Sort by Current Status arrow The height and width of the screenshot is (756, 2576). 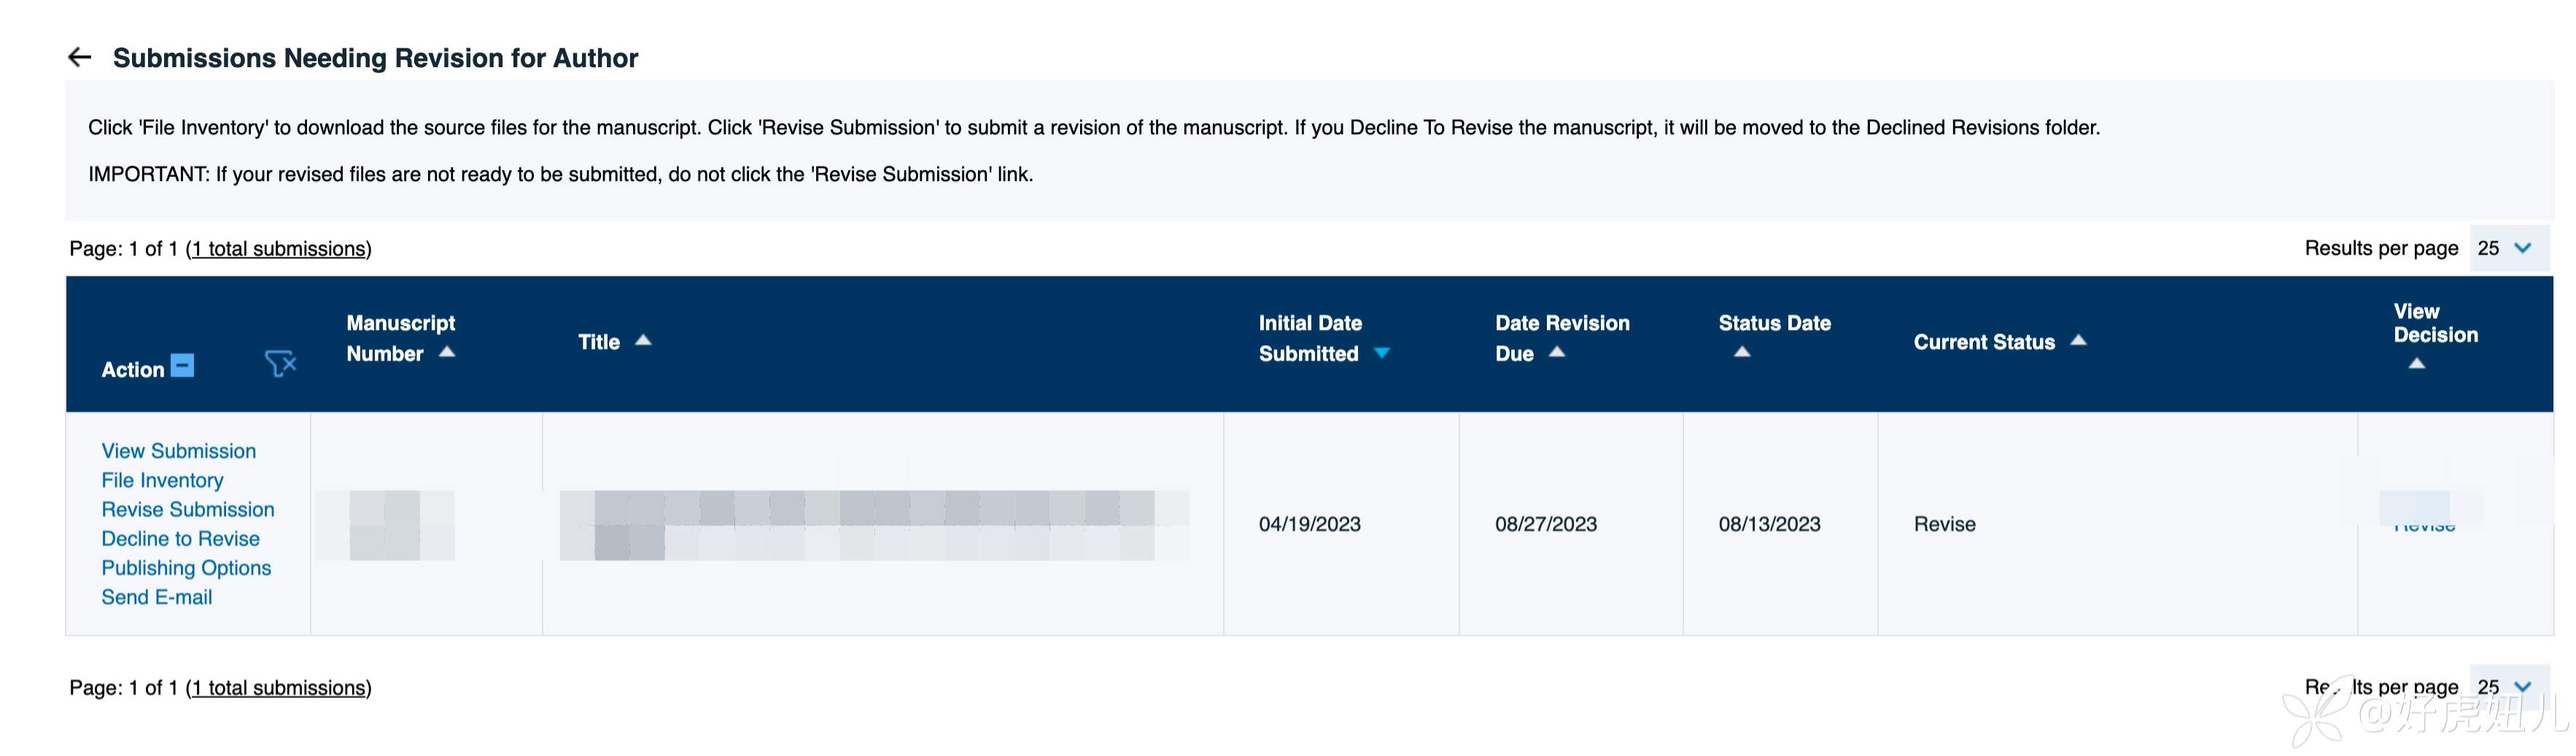pyautogui.click(x=2078, y=341)
